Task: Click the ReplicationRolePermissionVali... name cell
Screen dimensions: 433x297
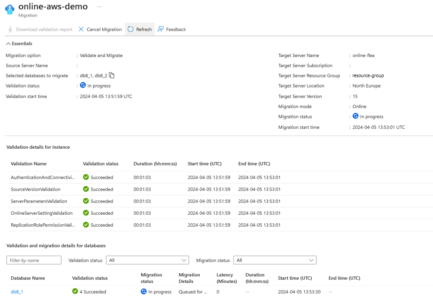Action: click(x=43, y=225)
